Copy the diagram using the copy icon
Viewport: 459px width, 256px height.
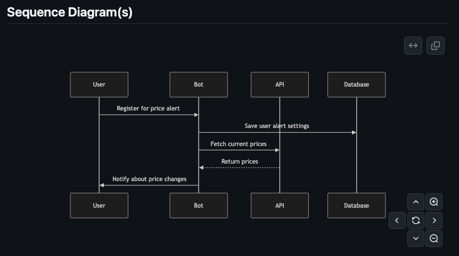click(435, 46)
